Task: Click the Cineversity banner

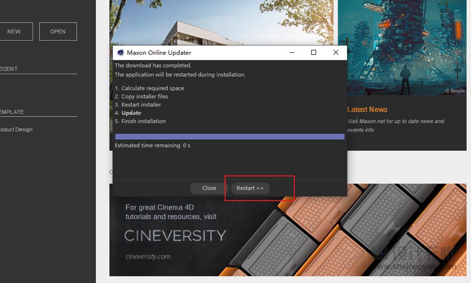Action: coord(288,230)
